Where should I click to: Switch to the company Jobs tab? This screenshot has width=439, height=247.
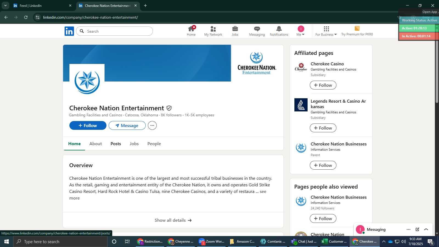(x=134, y=144)
